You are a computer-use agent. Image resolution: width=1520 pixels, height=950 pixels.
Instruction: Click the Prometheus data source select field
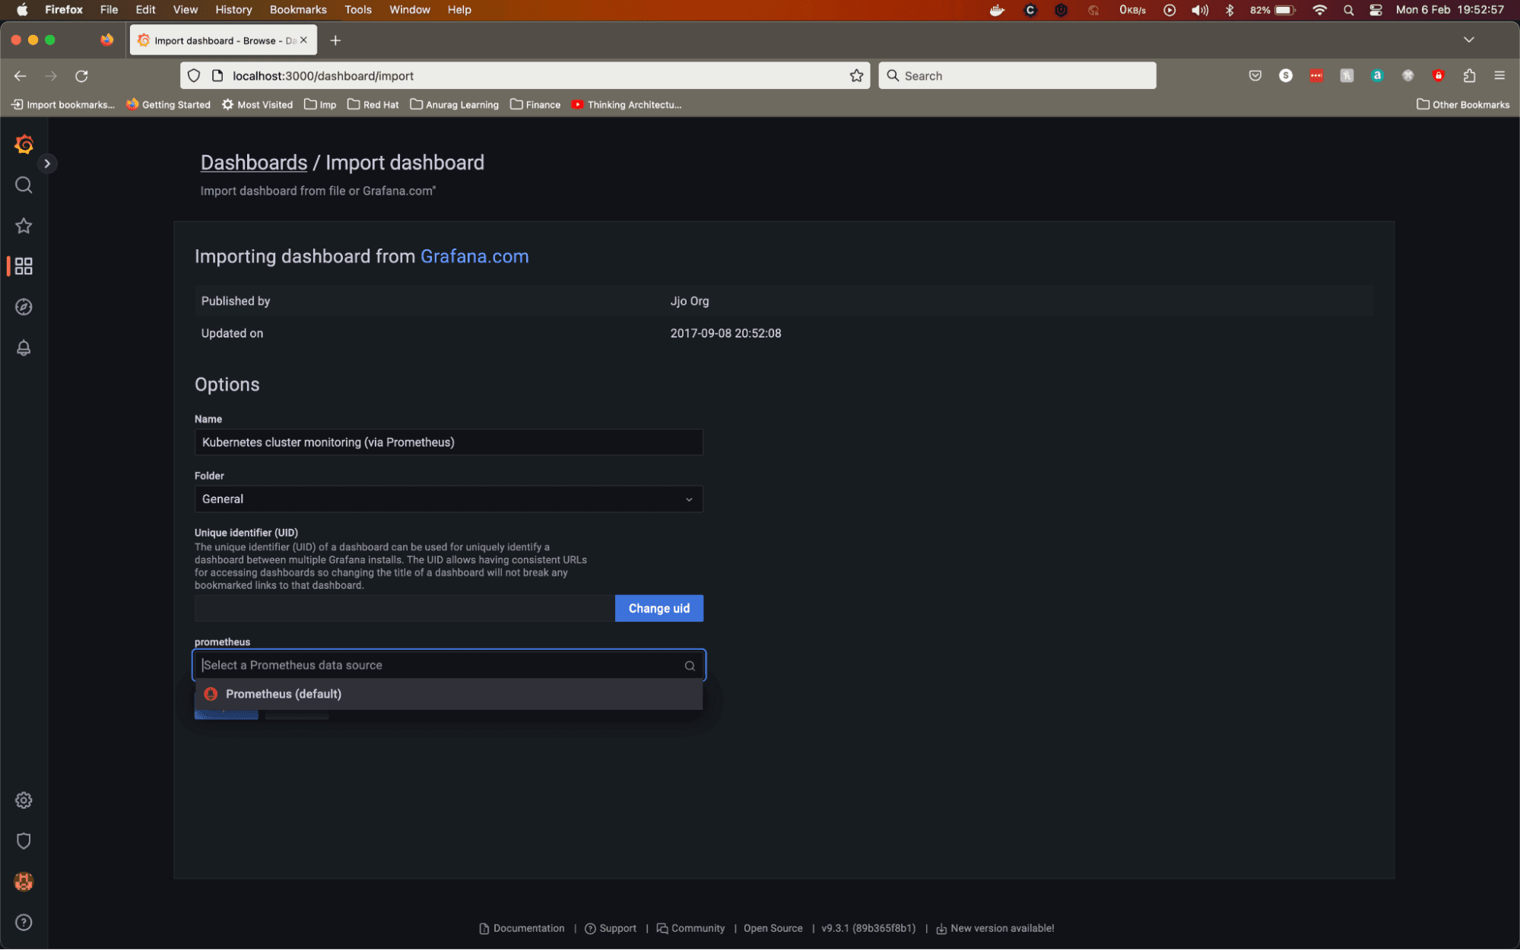click(441, 665)
